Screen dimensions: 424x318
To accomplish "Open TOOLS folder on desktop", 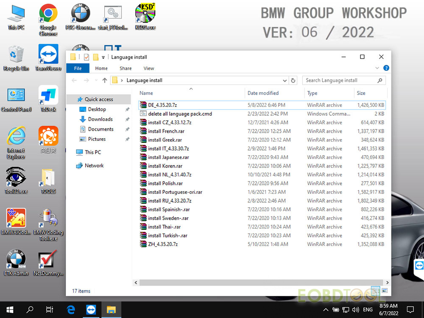I will pyautogui.click(x=48, y=181).
